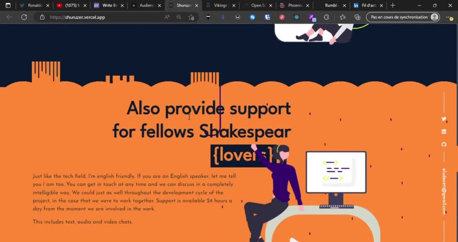This screenshot has width=458, height=242.
Task: Open the circled W extension icon
Action: 238,17
